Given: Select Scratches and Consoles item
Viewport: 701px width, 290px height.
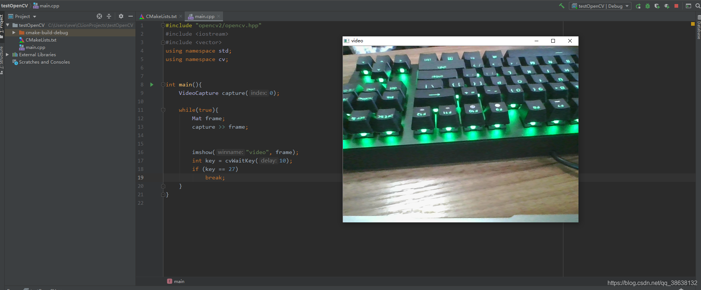Looking at the screenshot, I should coord(44,62).
